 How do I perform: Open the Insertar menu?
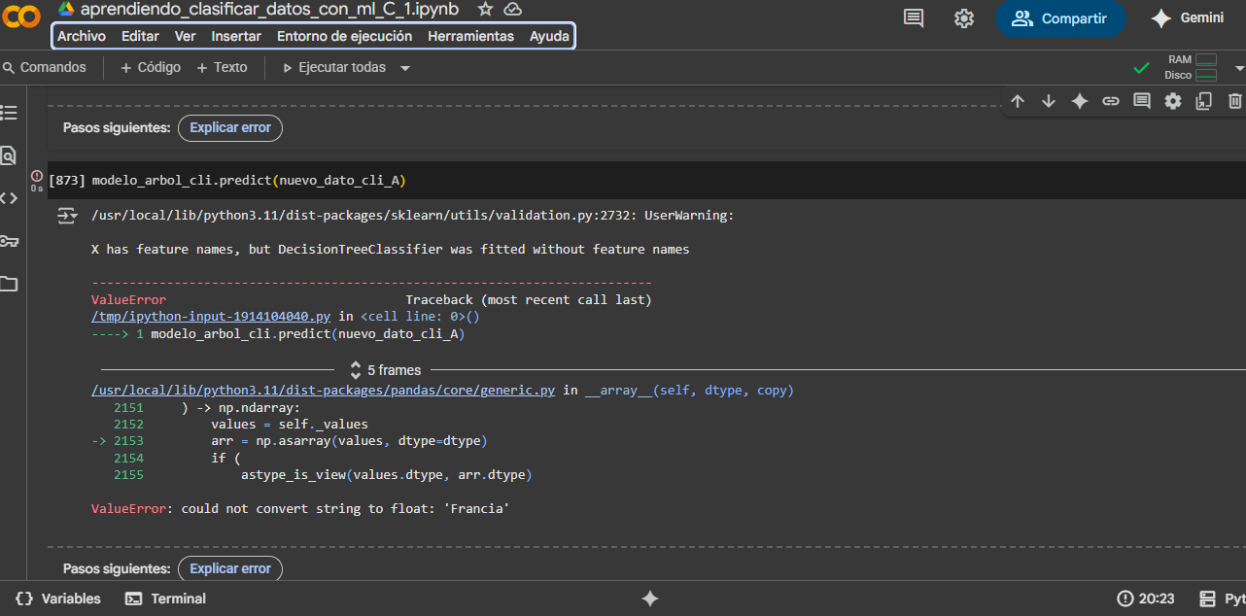(x=236, y=36)
